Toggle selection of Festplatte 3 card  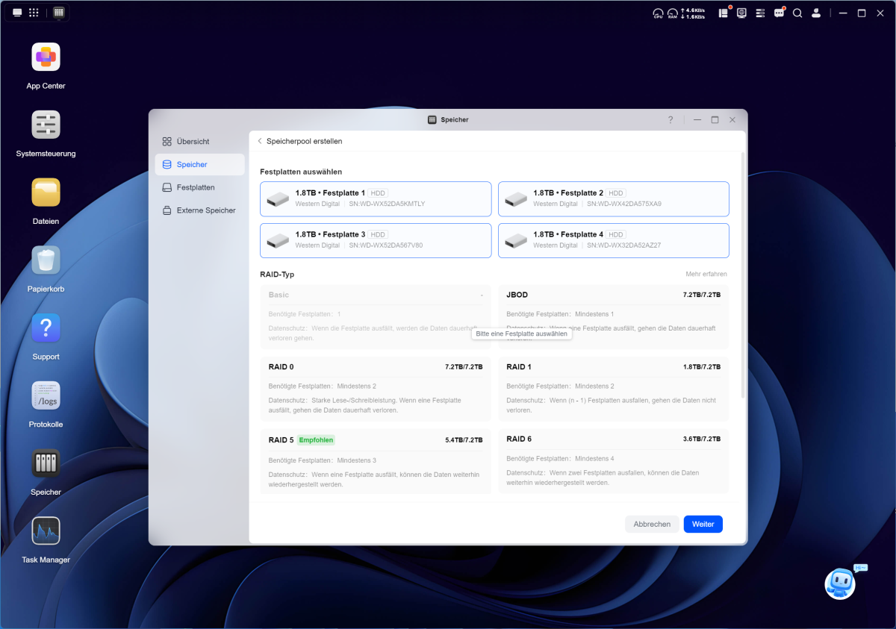tap(376, 240)
